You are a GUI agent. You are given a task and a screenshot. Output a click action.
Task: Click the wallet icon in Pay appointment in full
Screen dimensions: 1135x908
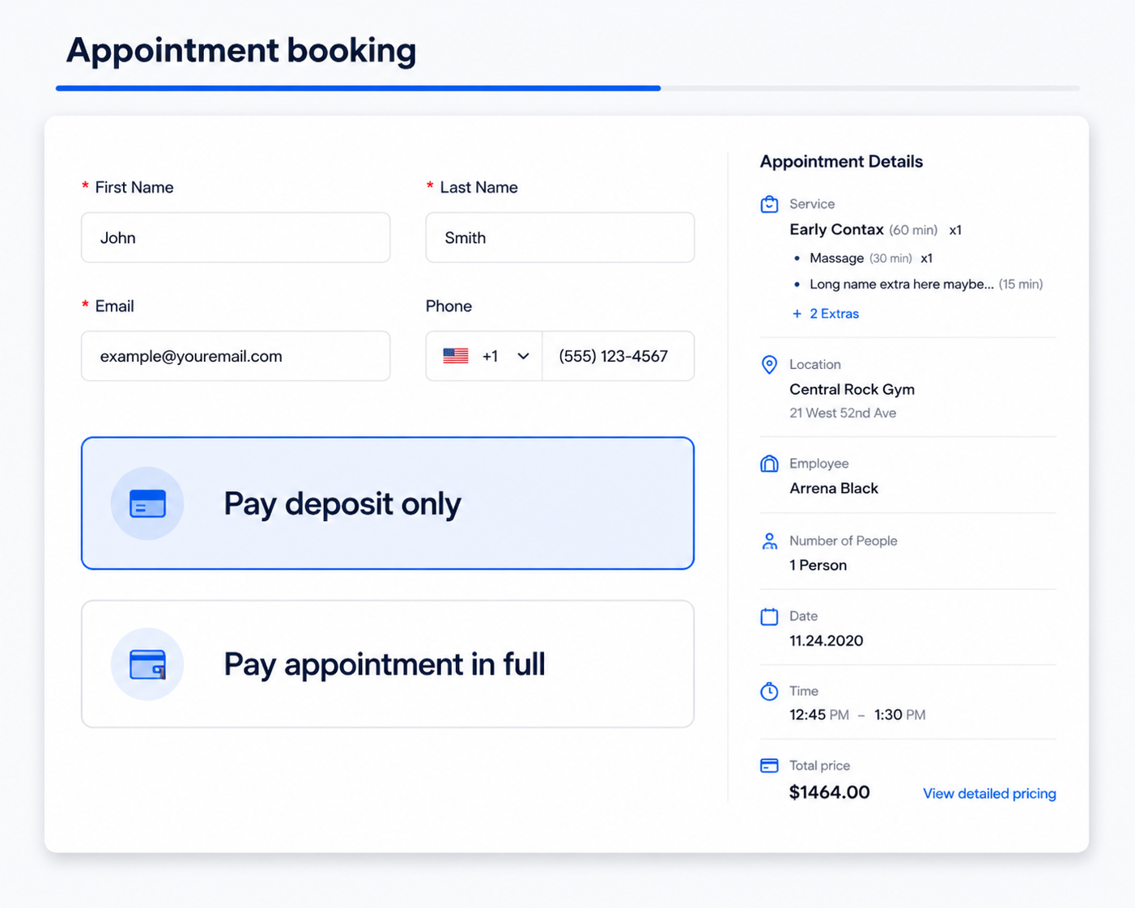point(147,664)
